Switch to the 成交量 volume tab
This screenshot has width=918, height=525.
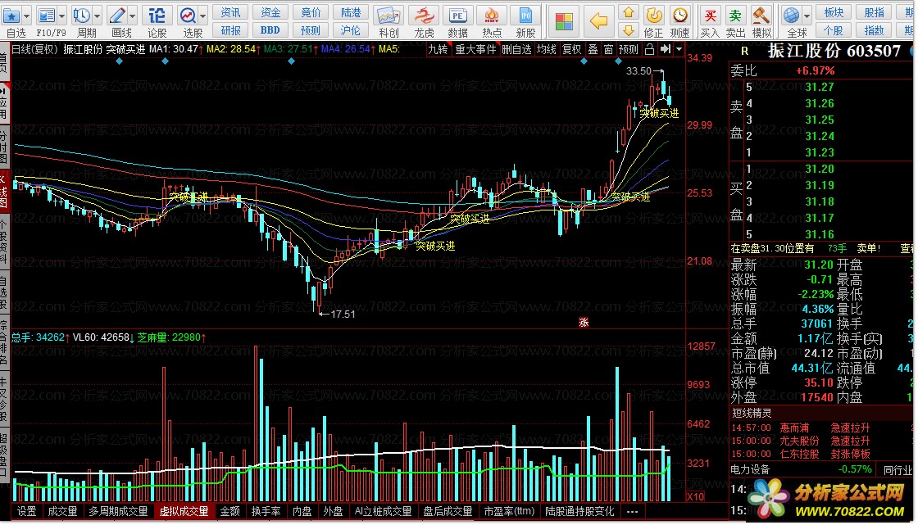tap(62, 511)
